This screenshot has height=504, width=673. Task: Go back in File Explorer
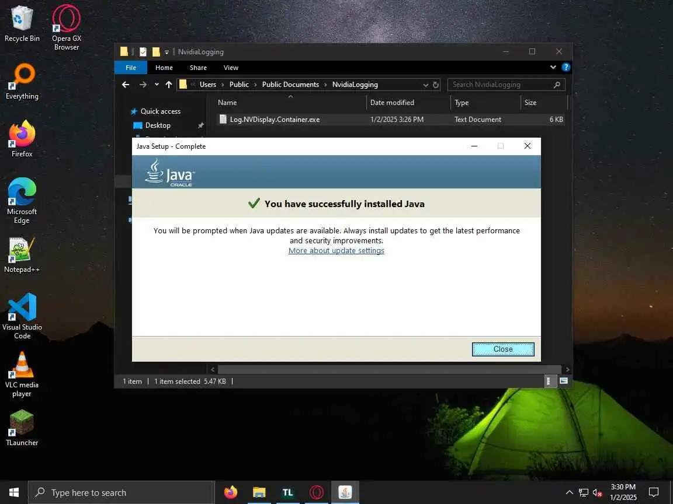coord(126,85)
